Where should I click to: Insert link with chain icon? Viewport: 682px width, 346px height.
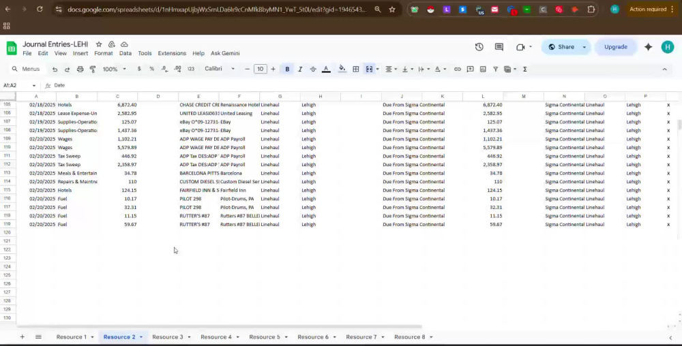(457, 69)
